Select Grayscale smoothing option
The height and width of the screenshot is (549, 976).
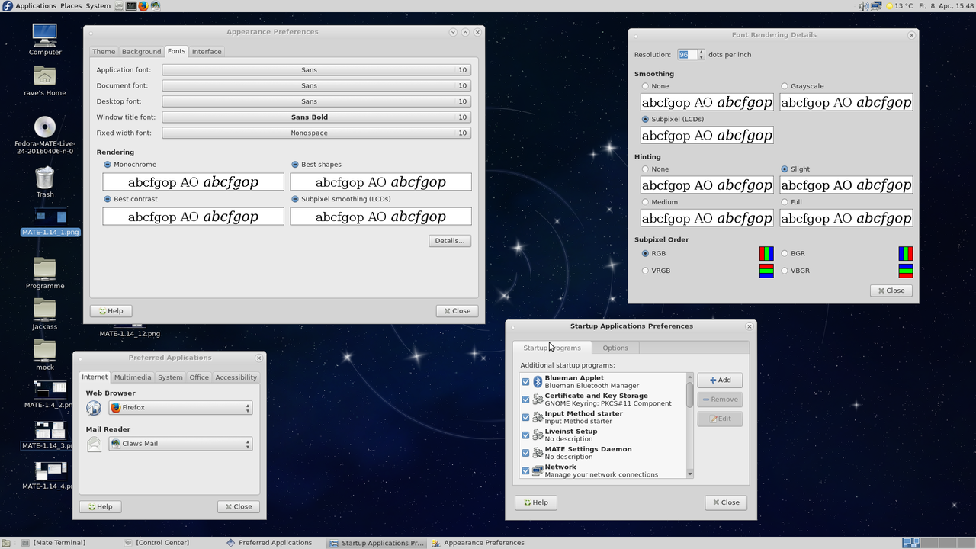785,86
